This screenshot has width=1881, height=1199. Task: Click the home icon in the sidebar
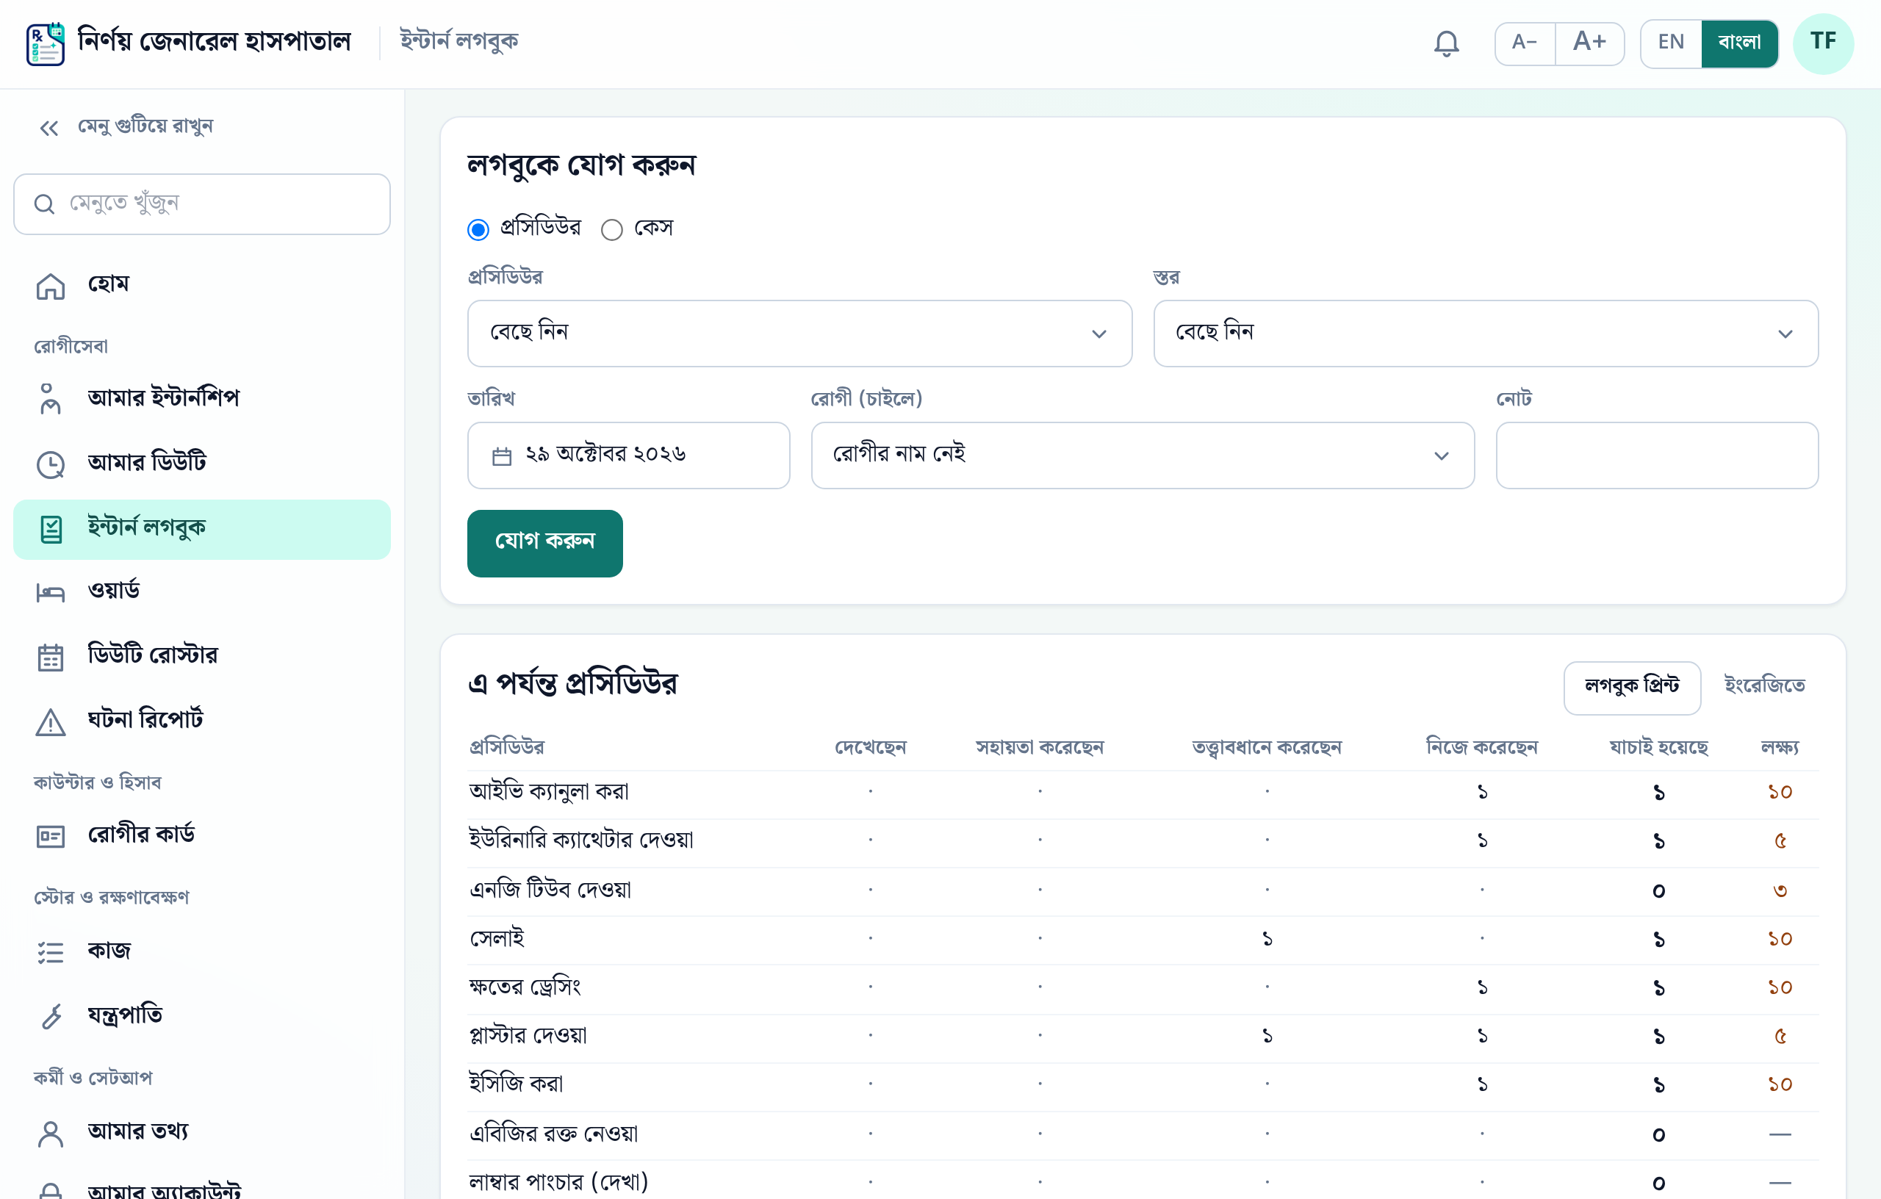coord(51,286)
